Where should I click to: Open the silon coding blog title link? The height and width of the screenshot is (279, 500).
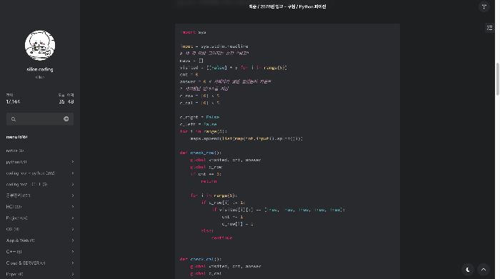click(40, 69)
